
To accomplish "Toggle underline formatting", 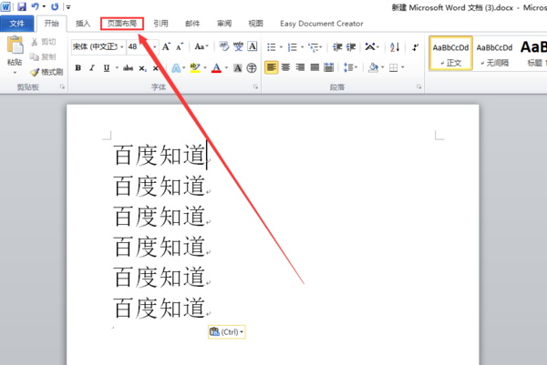I will click(107, 68).
